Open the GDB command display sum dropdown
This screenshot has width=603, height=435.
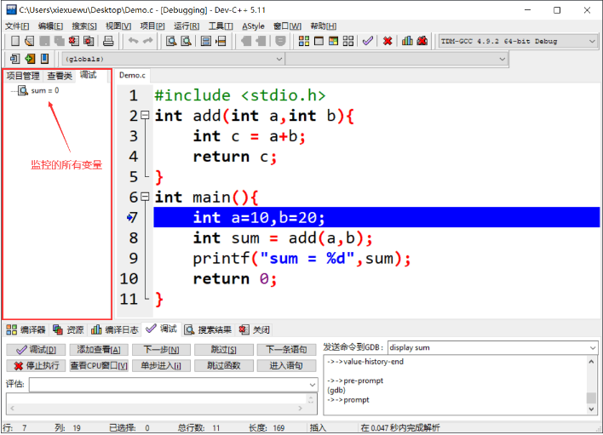[592, 347]
